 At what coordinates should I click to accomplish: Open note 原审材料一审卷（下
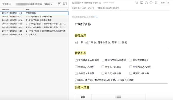(34, 27)
